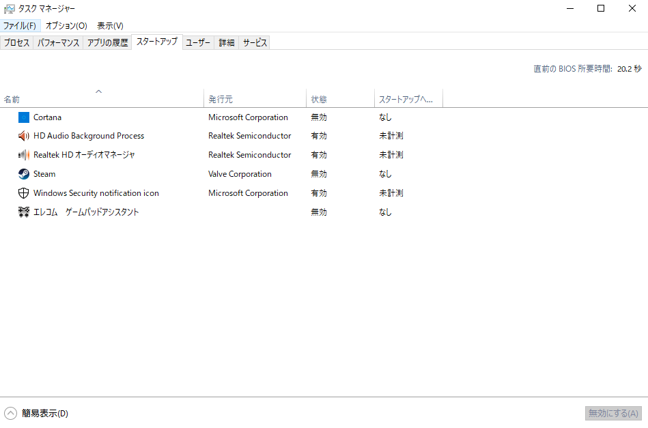Image resolution: width=648 pixels, height=428 pixels.
Task: Click なし impact in エレコム row
Action: (385, 212)
